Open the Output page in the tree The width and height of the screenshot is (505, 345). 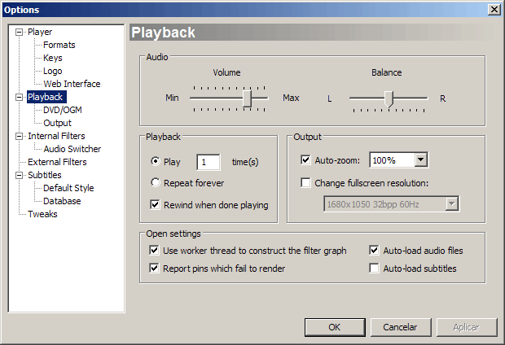(x=58, y=123)
